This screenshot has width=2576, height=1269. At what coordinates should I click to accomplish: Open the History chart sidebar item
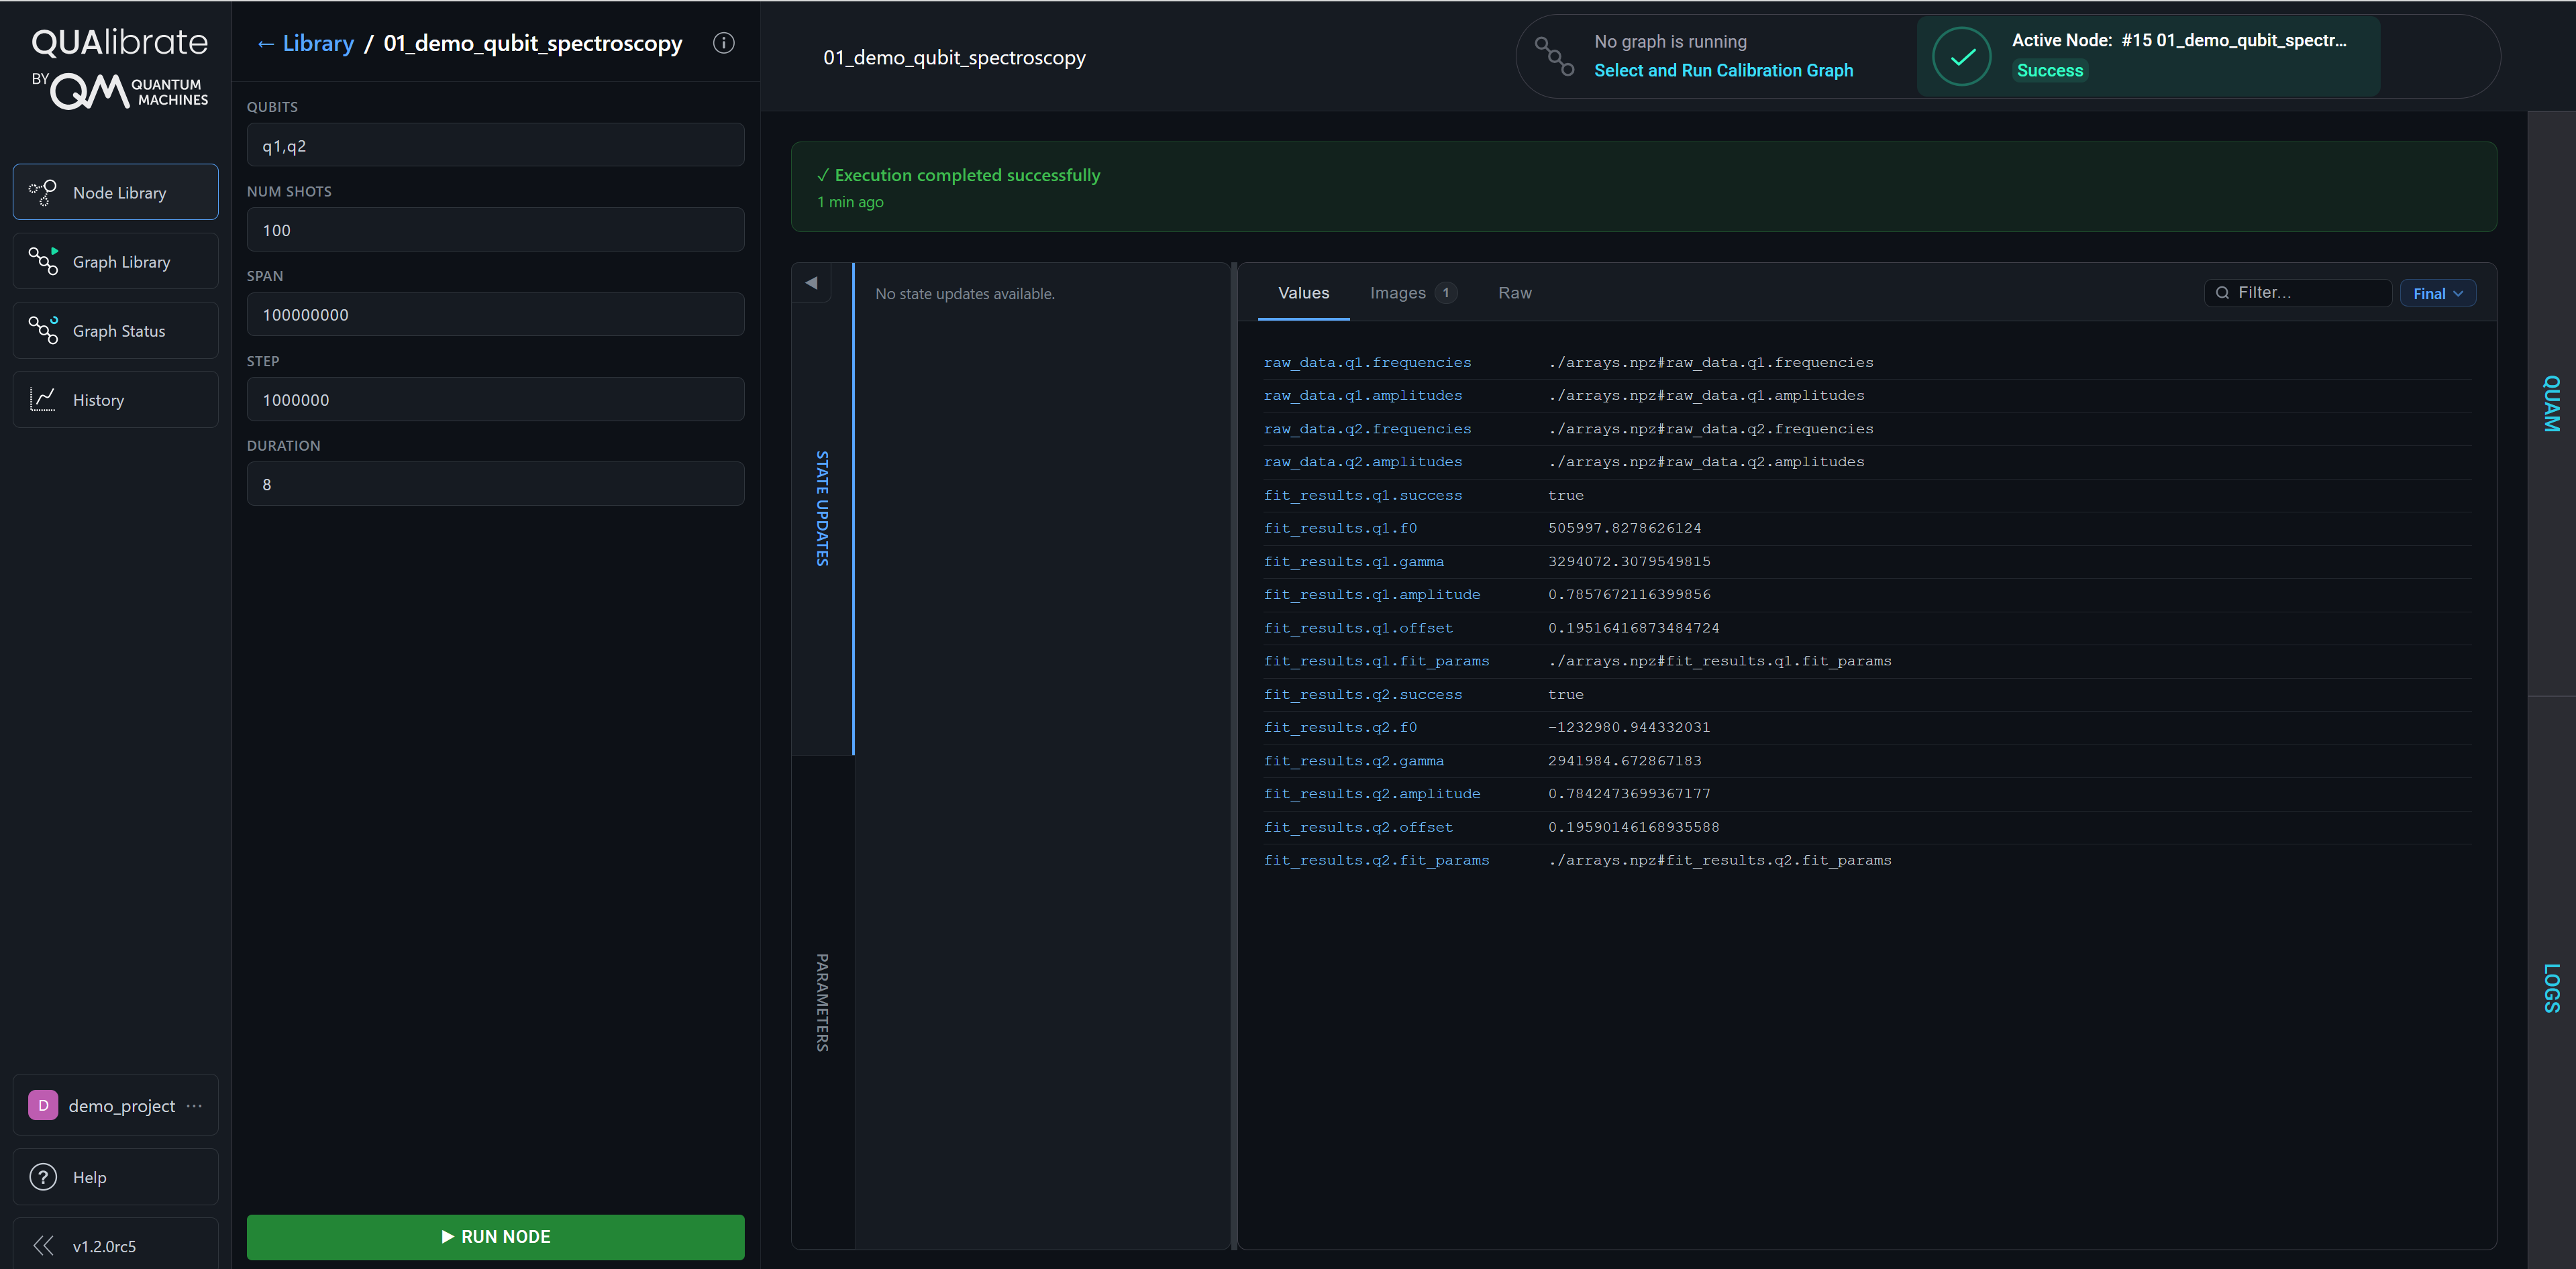[x=116, y=398]
